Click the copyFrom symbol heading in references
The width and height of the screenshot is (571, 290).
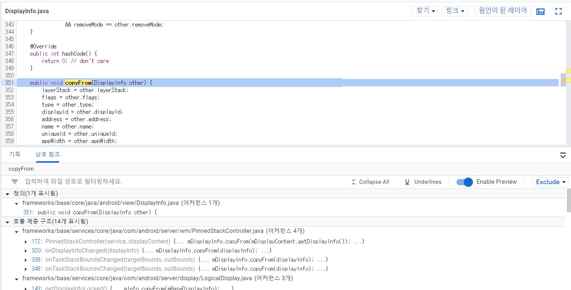coord(21,169)
